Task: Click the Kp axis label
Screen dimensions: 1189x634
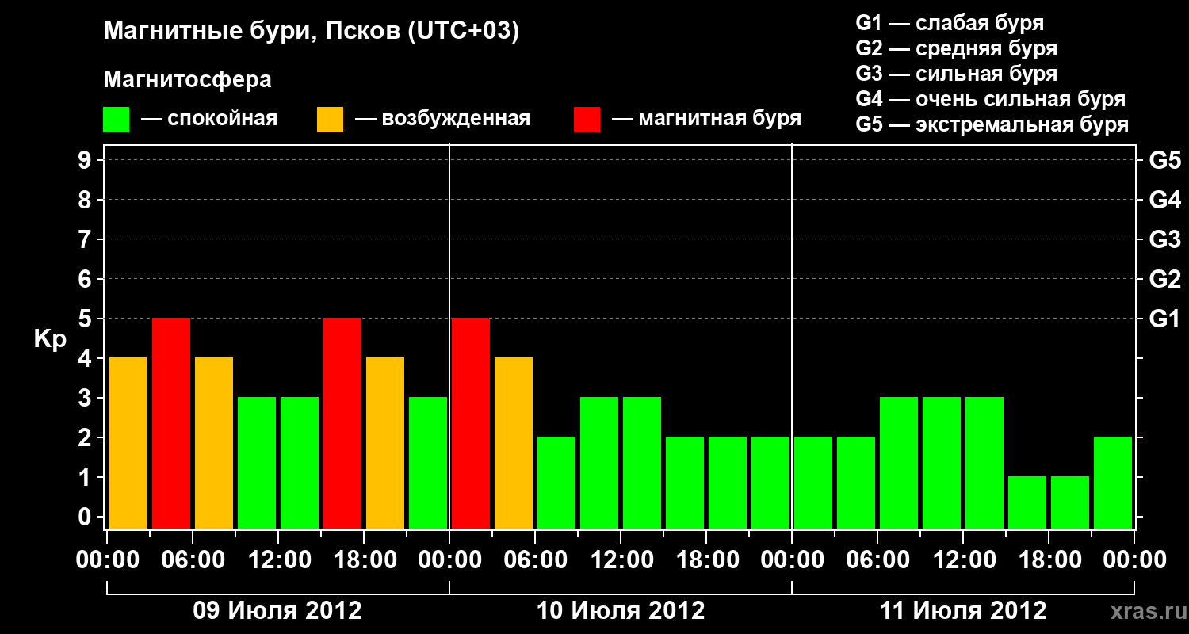Action: pyautogui.click(x=50, y=340)
